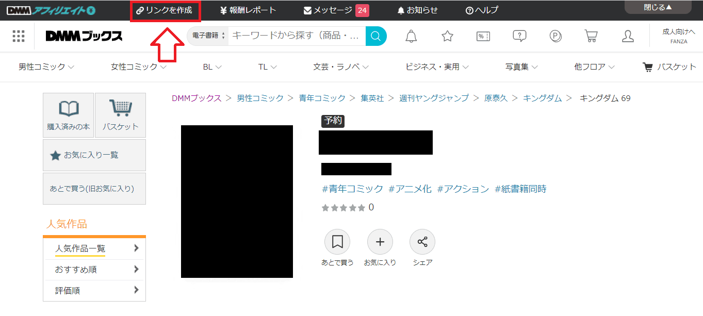Go to 週刊ヤングジャンプ breadcrumb

pyautogui.click(x=434, y=98)
